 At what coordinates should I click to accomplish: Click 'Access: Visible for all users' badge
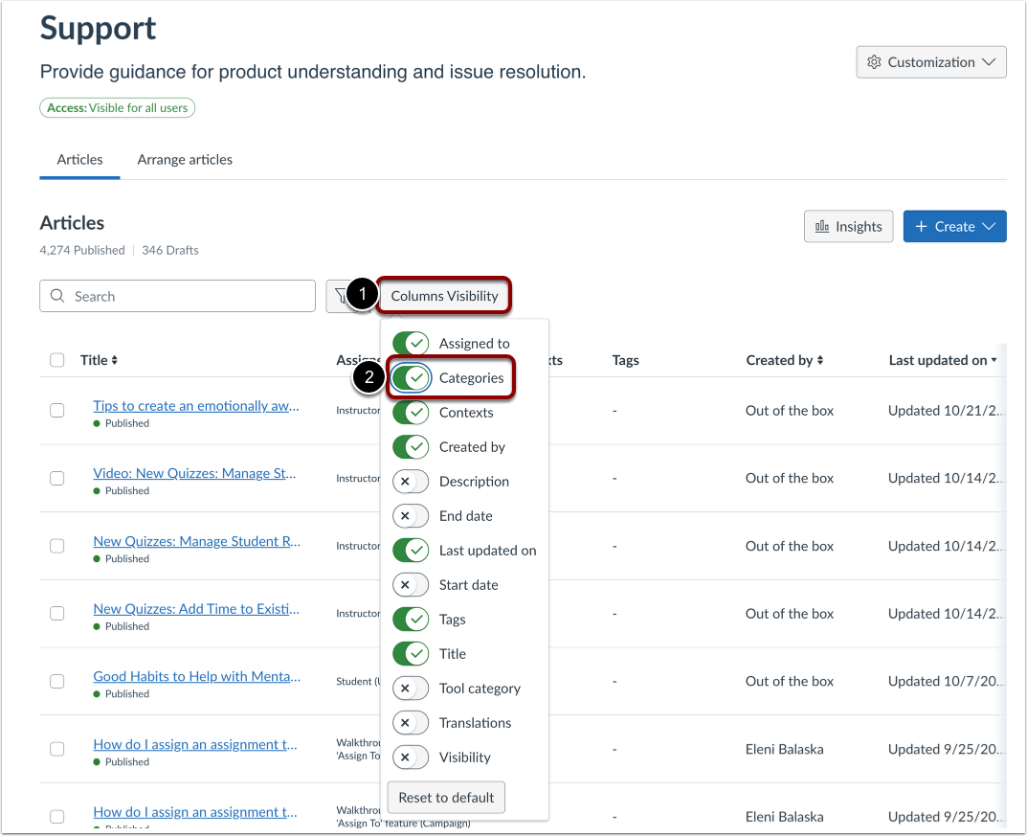pos(117,107)
